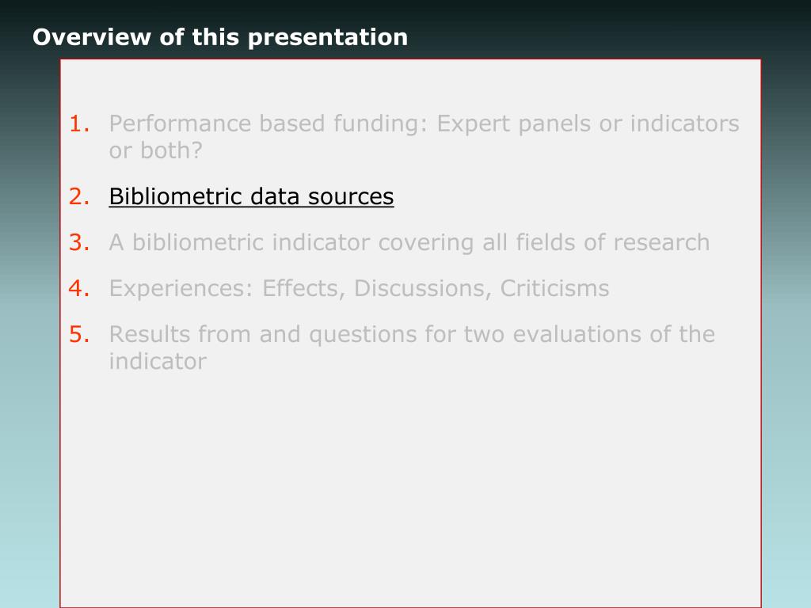
Task: Click the red number 5 list marker
Action: [79, 335]
